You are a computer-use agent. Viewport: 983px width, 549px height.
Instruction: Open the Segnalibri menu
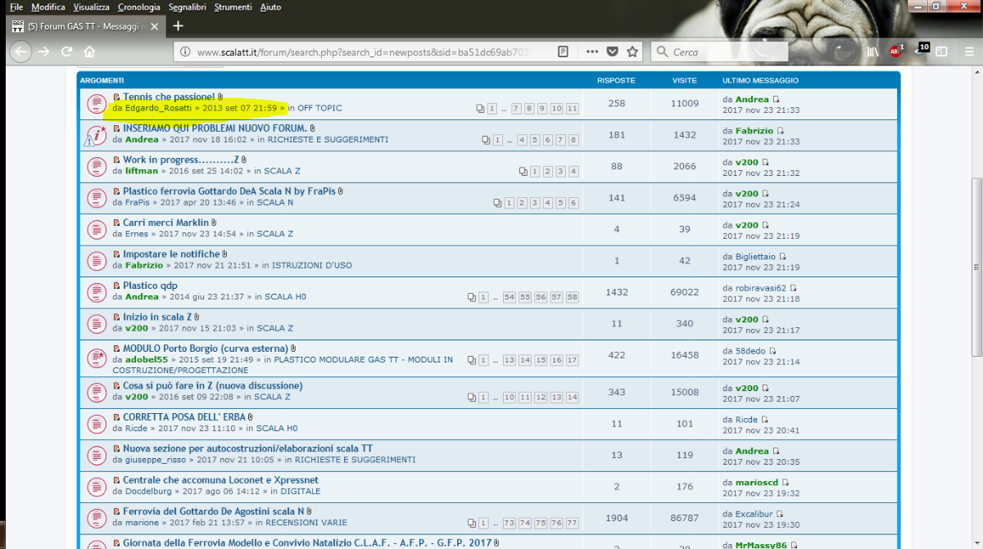pos(188,7)
